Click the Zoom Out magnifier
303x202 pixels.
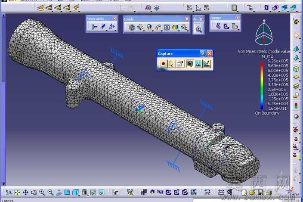[x=50, y=193]
